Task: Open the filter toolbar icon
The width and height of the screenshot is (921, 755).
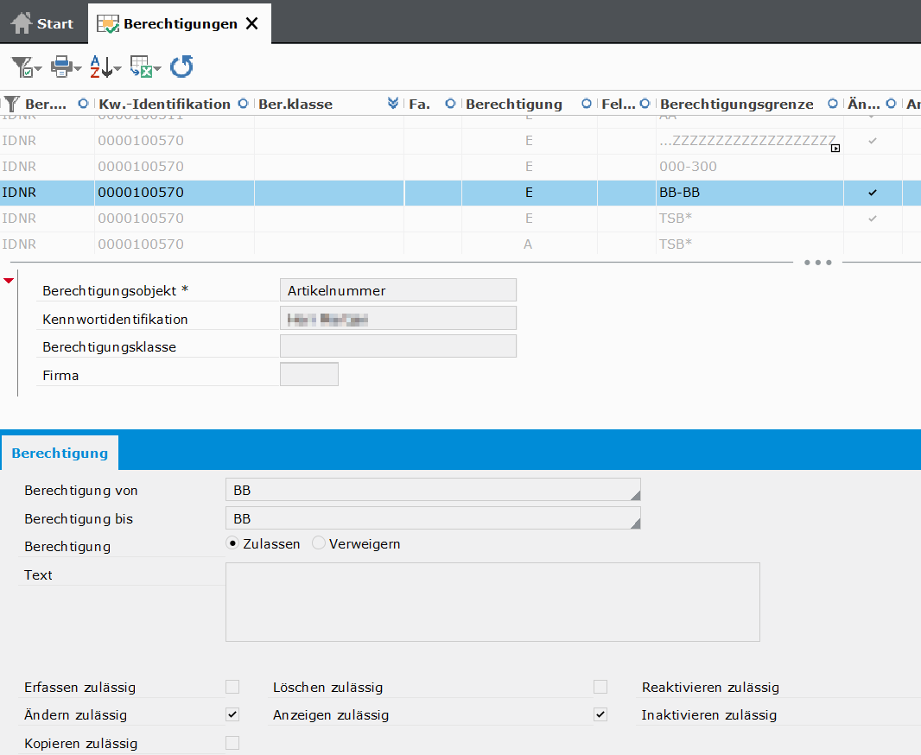Action: (22, 67)
